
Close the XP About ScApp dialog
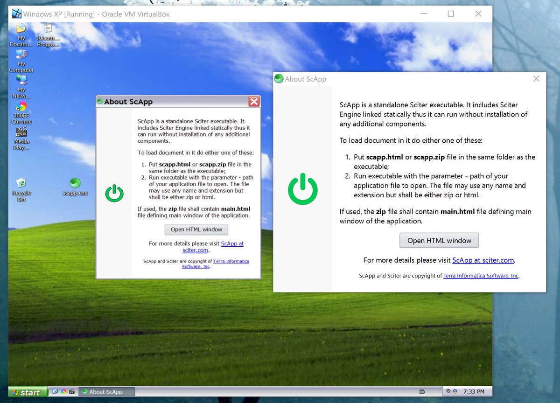coord(254,102)
